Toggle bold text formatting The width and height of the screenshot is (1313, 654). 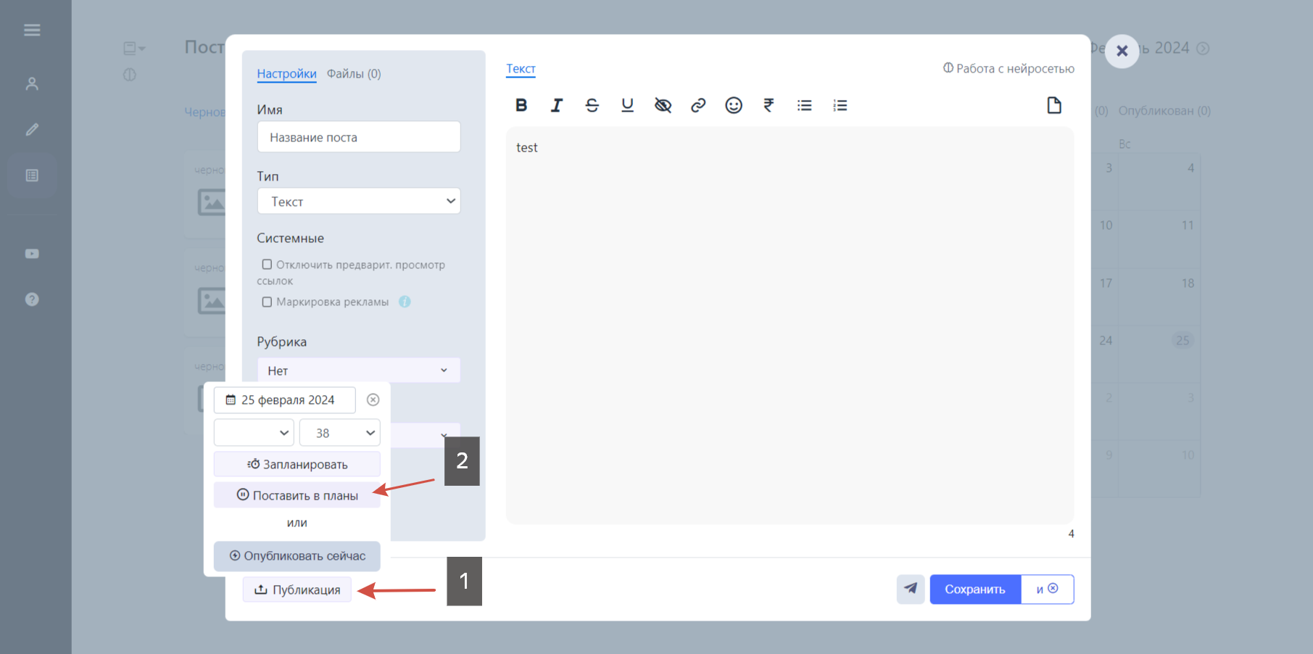[521, 105]
